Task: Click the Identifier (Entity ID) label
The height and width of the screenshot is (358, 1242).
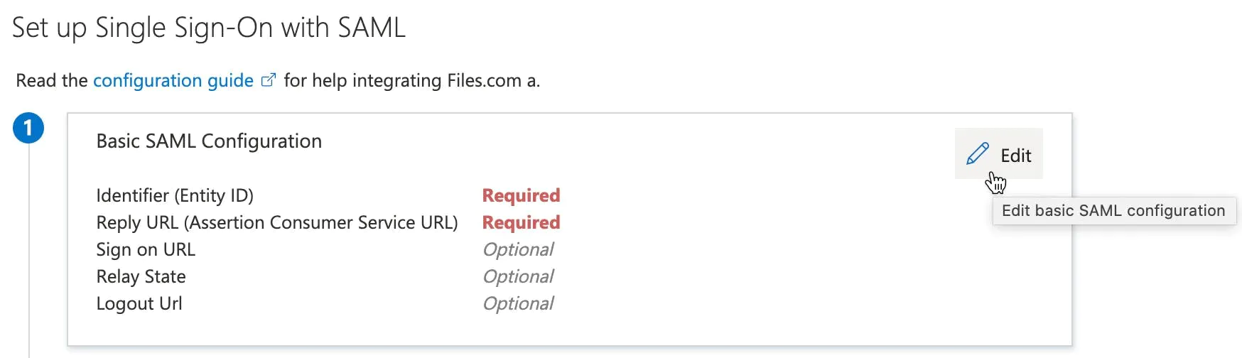Action: click(175, 195)
